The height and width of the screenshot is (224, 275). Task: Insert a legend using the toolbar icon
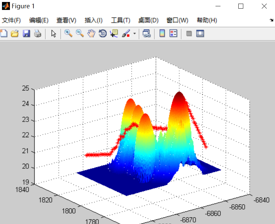(174, 33)
